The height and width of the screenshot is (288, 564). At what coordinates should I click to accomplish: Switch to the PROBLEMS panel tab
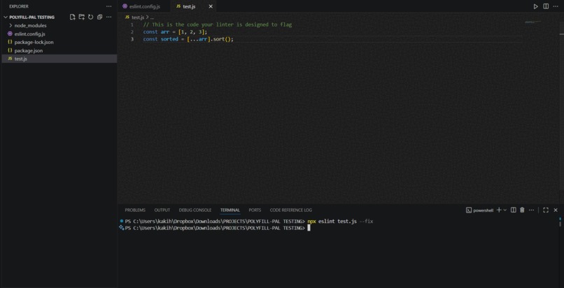(135, 210)
